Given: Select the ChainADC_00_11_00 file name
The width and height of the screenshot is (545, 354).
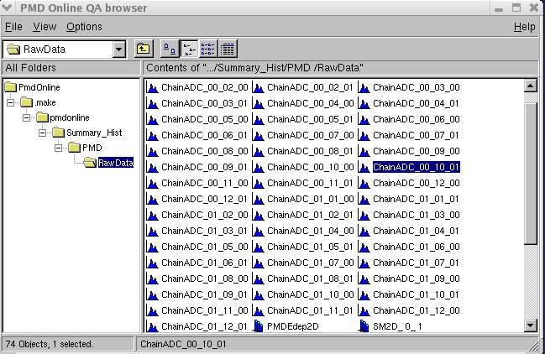Looking at the screenshot, I should click(x=204, y=183).
